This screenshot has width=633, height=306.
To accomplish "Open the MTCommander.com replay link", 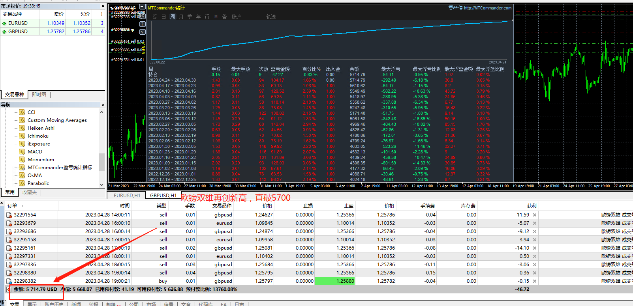I will point(488,8).
